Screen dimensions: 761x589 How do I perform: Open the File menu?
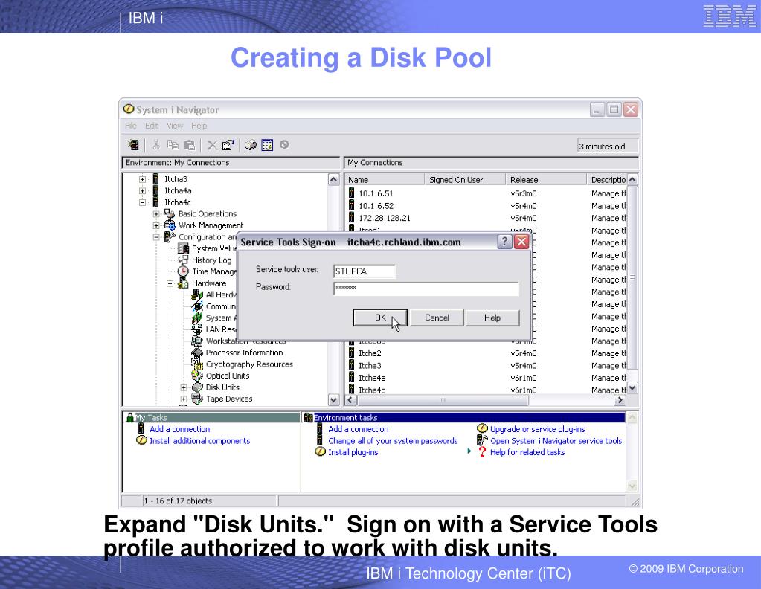pos(131,126)
